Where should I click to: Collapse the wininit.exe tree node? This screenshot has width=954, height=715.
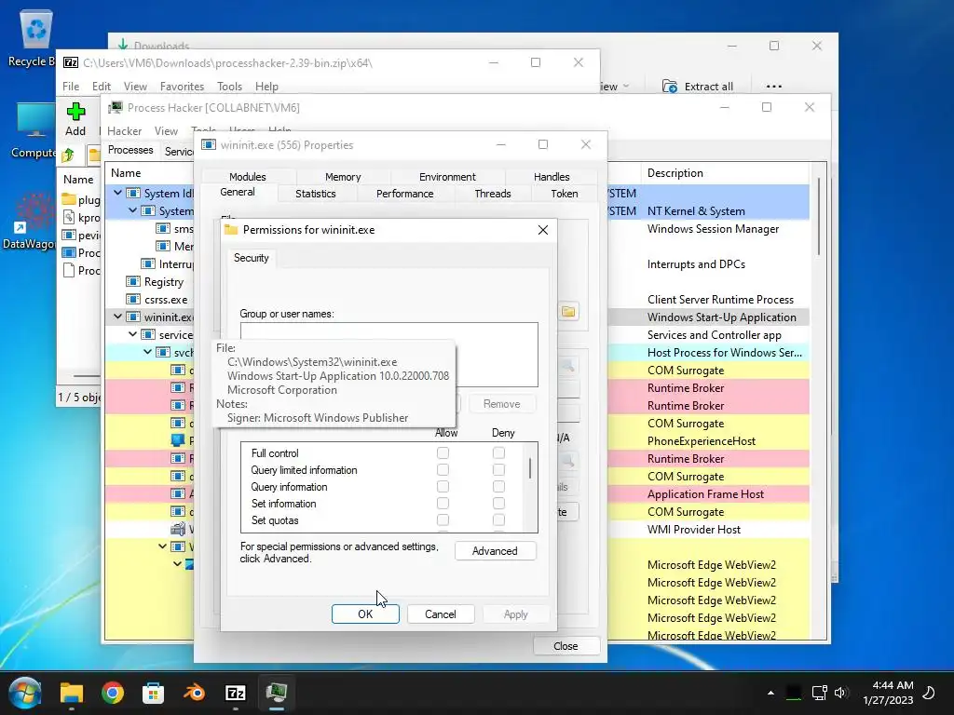[x=118, y=317]
